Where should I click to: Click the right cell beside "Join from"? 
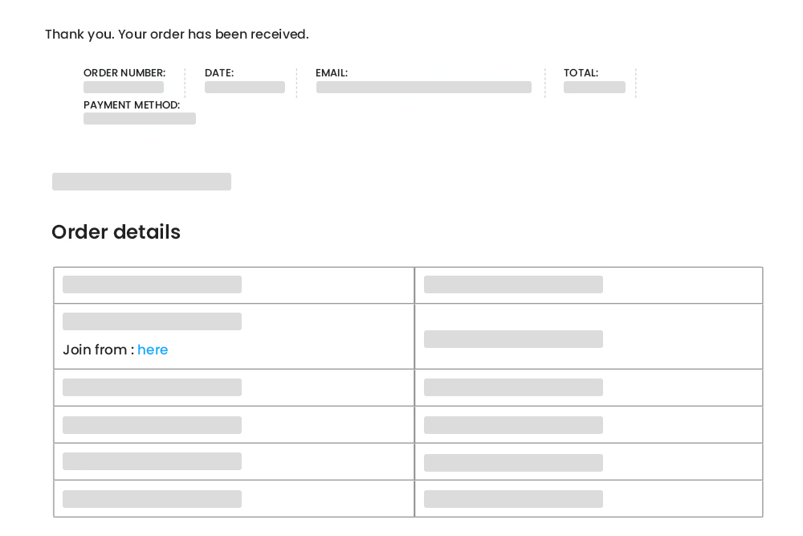513,339
